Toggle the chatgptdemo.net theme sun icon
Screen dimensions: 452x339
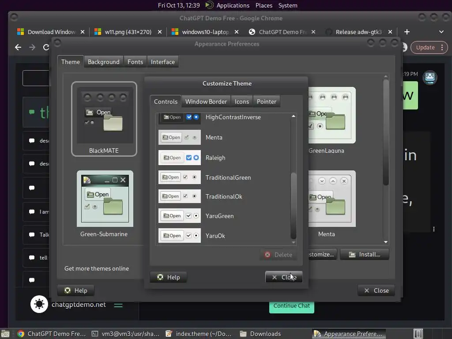tap(39, 304)
